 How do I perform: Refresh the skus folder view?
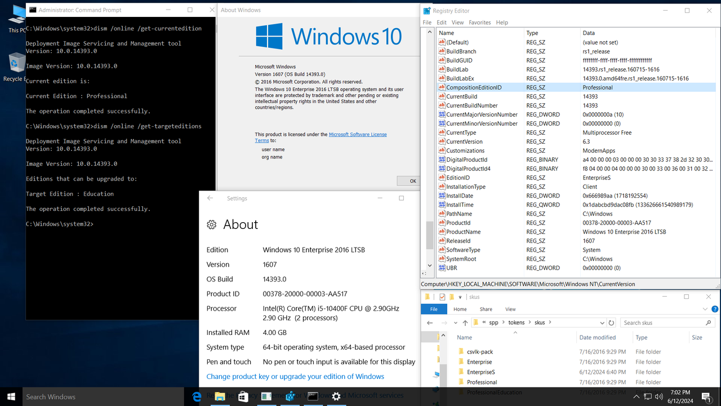(611, 323)
